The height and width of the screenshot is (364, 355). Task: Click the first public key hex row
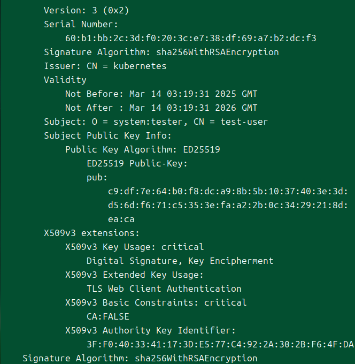228,191
